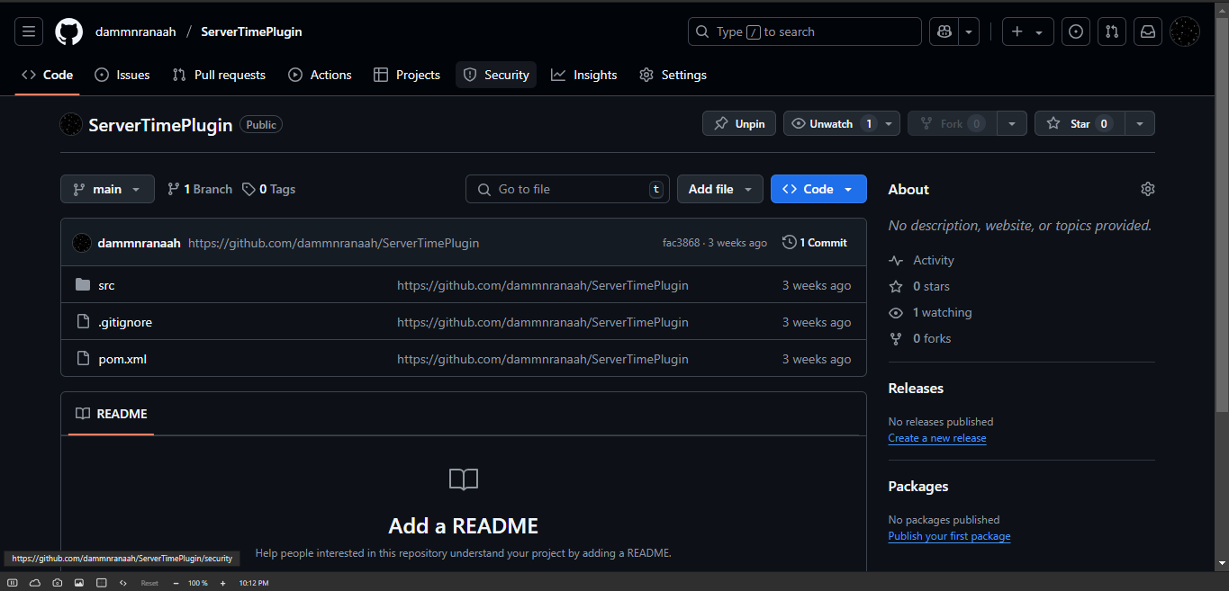Open the repository Settings tab
Image resolution: width=1229 pixels, height=591 pixels.
coord(673,75)
